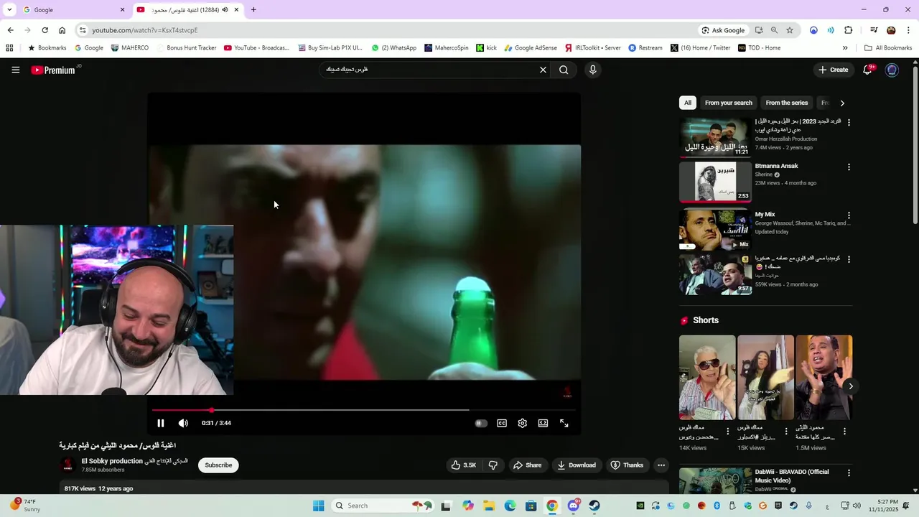Click the Thanks button
The height and width of the screenshot is (517, 919).
627,465
